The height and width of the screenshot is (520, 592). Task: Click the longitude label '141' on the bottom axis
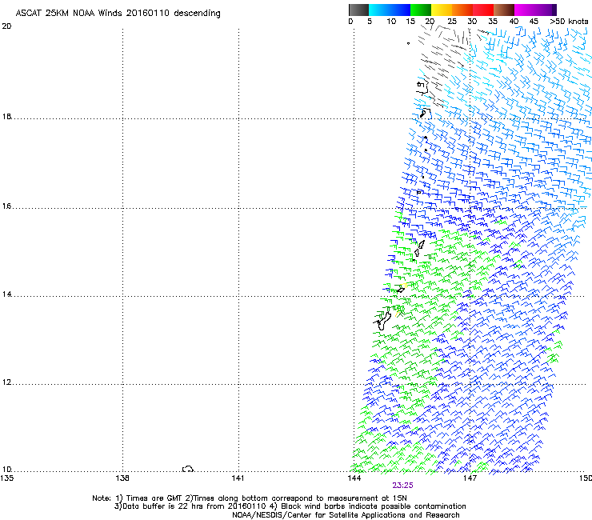[238, 478]
